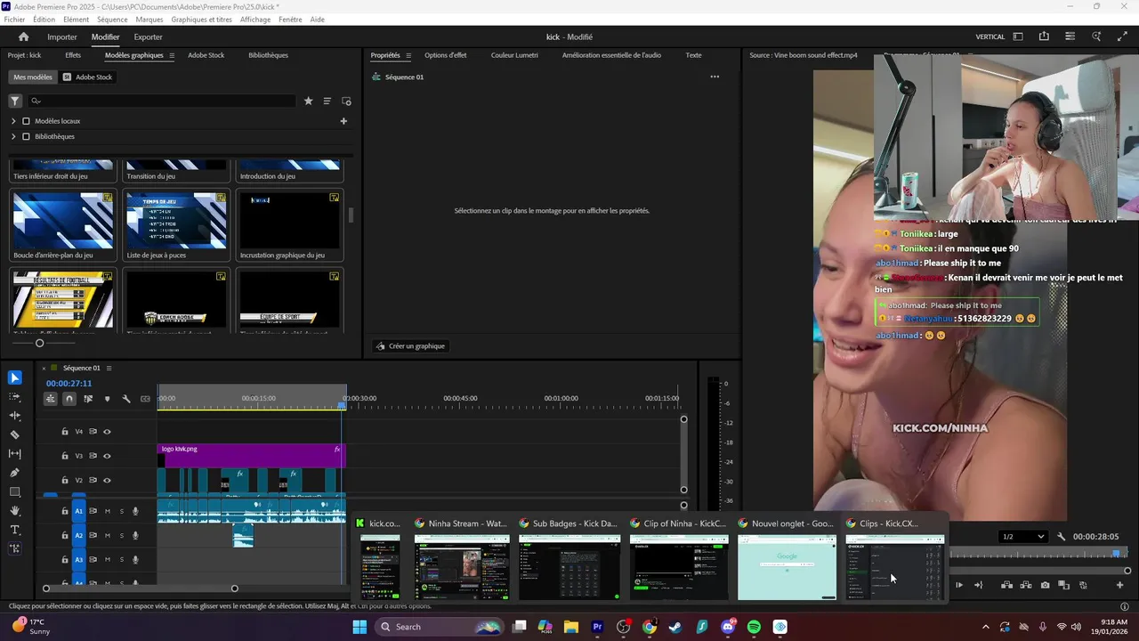This screenshot has height=641, width=1139.
Task: Select the Hand tool
Action: 14,511
